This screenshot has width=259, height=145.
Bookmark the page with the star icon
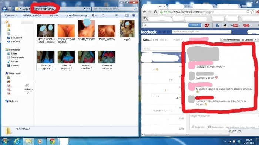click(x=252, y=12)
